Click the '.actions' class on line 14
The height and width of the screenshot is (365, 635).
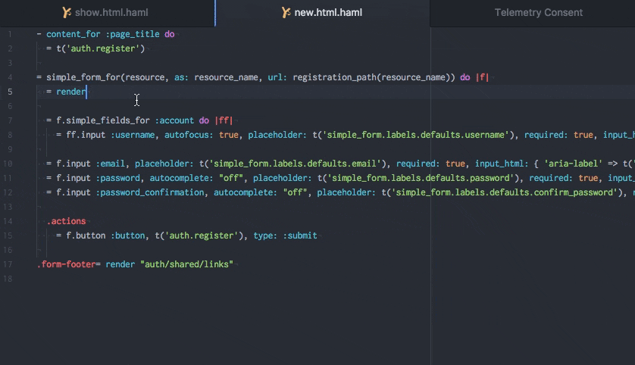click(66, 221)
